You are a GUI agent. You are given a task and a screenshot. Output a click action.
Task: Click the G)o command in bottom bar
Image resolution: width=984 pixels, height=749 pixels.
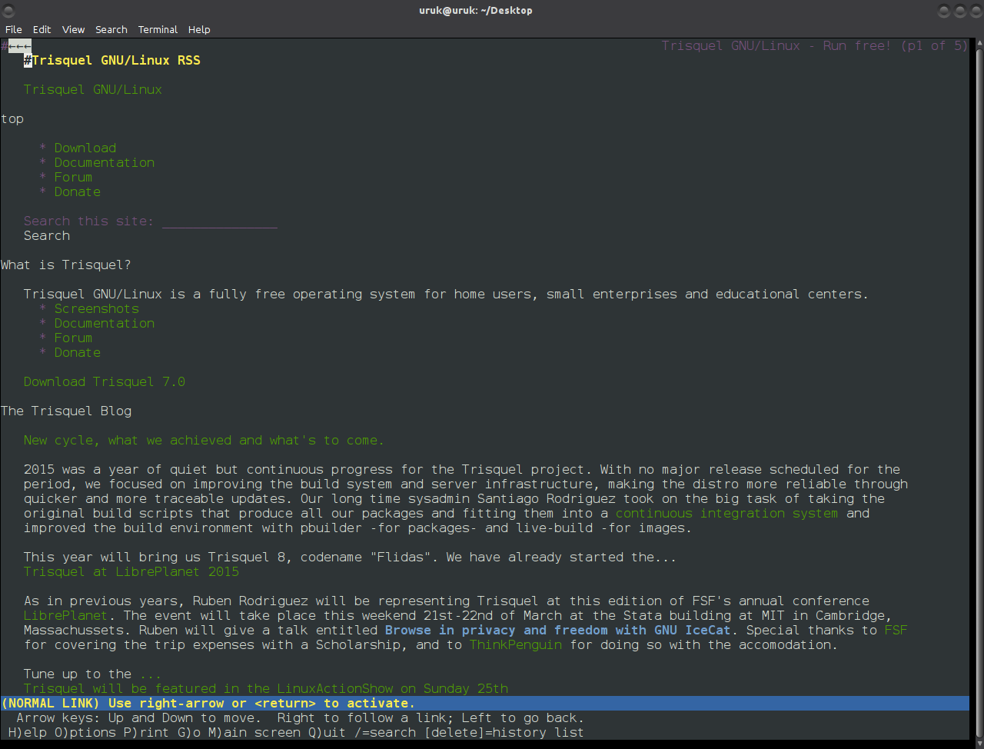click(x=189, y=732)
